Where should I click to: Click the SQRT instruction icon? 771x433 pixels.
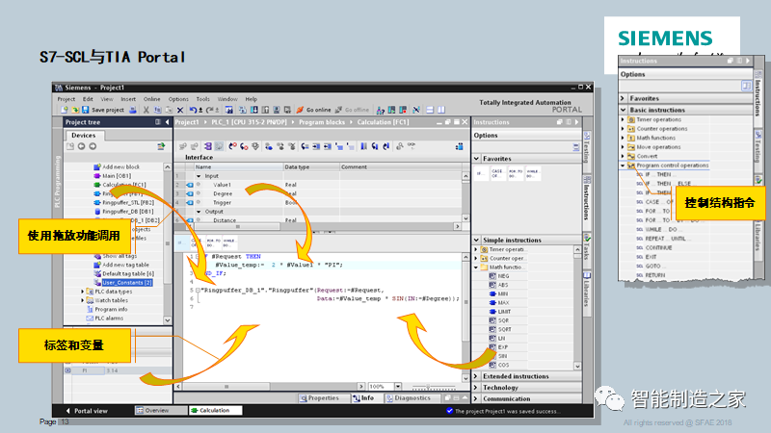click(492, 329)
